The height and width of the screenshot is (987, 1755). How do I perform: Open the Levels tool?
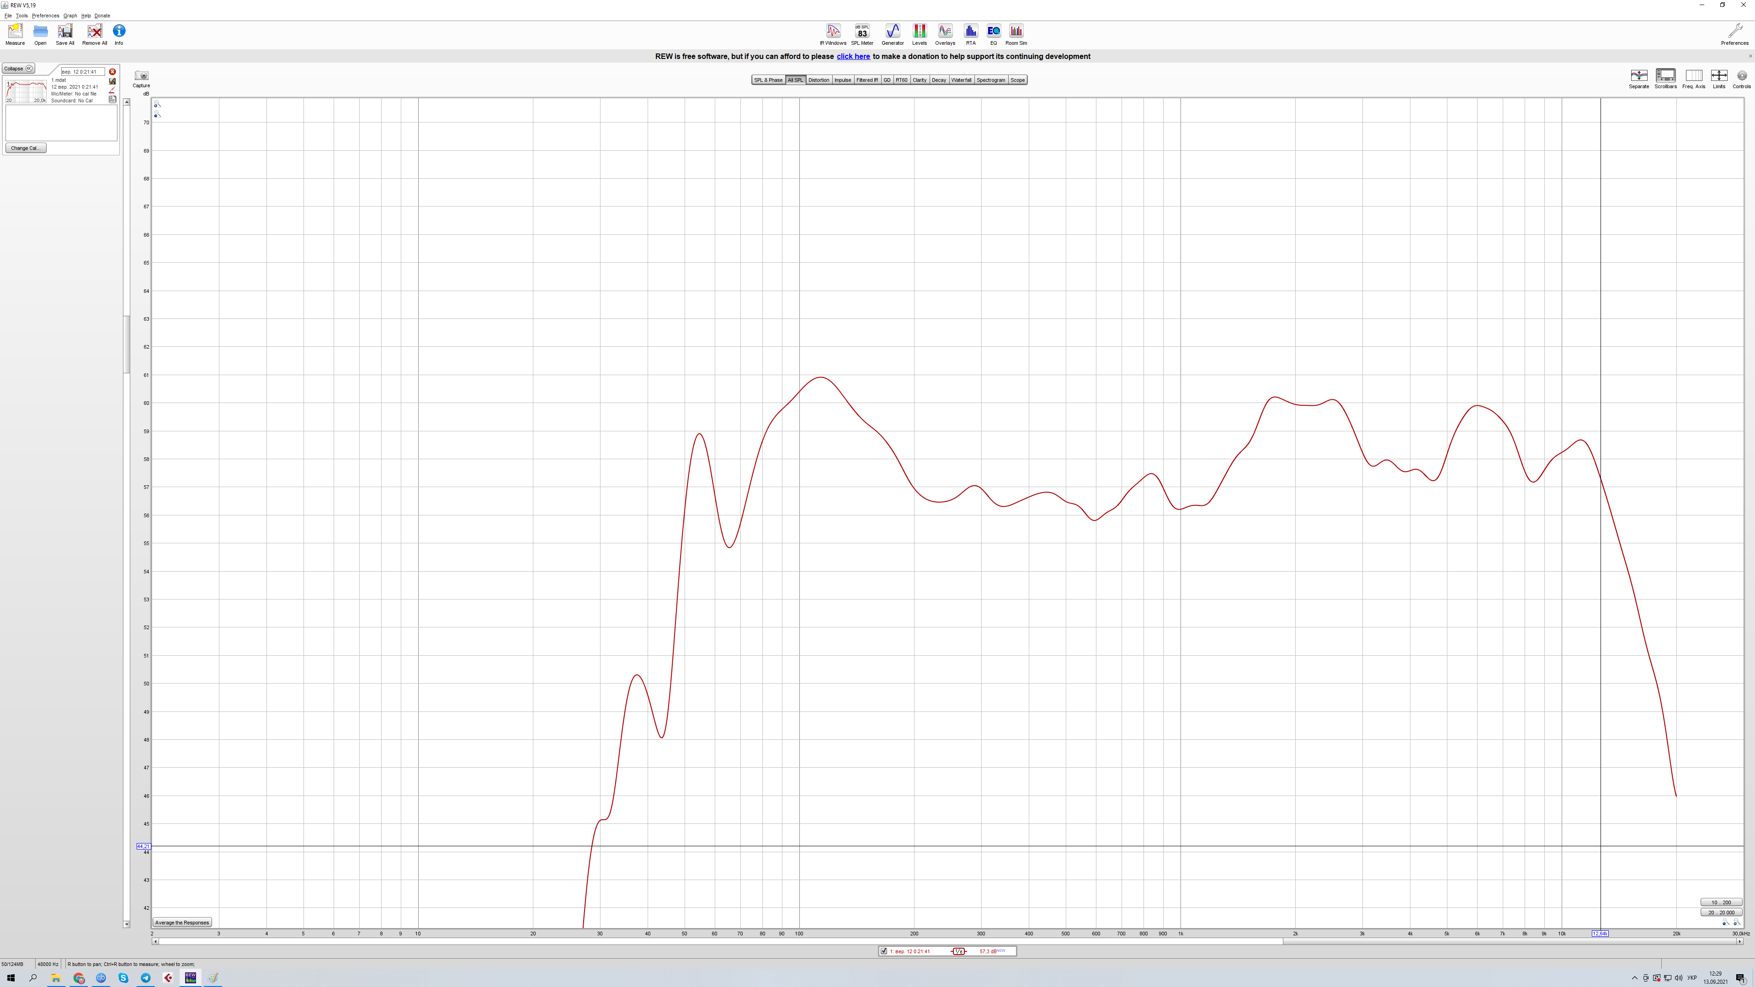click(919, 34)
